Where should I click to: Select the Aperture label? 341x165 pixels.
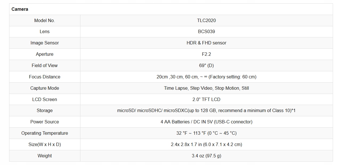click(45, 54)
